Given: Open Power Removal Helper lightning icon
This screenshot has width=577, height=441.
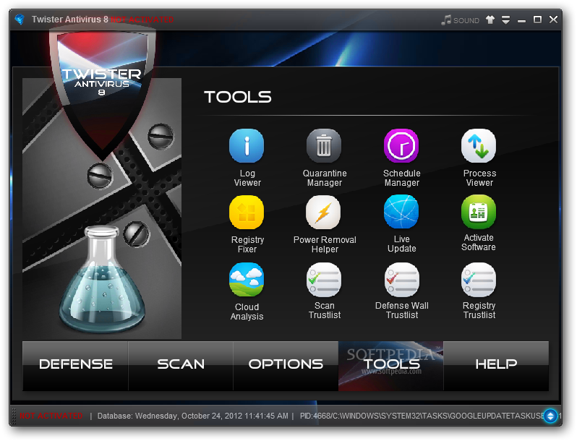Looking at the screenshot, I should coord(323,213).
